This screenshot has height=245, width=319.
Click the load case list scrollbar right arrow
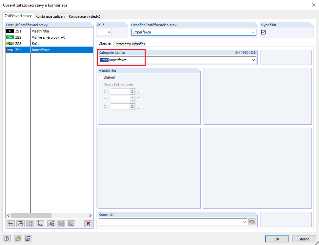(90, 215)
